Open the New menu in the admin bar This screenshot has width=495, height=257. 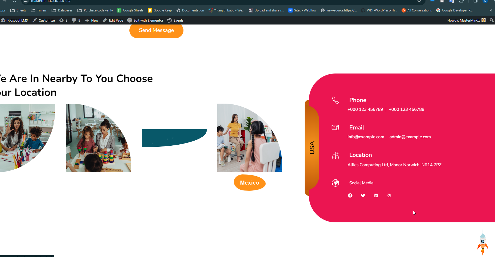(x=92, y=20)
